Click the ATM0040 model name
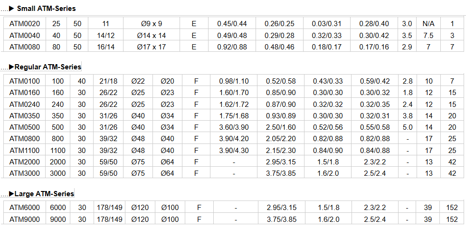The image size is (466, 229). click(25, 35)
